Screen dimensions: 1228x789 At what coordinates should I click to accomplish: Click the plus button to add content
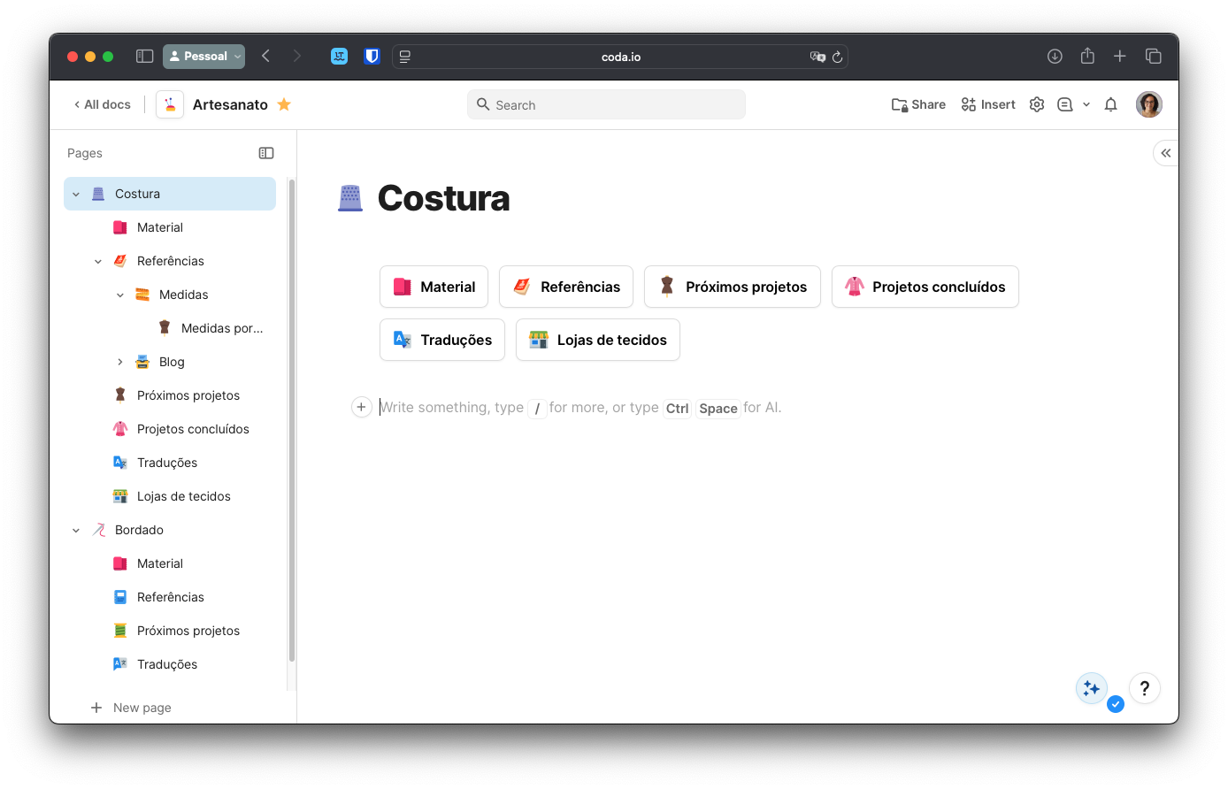[361, 407]
